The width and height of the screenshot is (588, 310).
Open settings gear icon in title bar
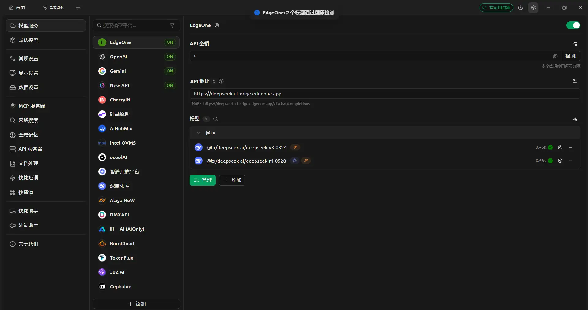[x=533, y=8]
